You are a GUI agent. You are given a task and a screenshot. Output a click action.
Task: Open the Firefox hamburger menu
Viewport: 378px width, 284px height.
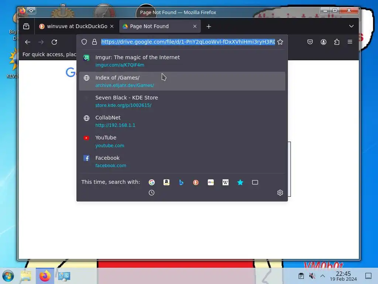[x=350, y=42]
